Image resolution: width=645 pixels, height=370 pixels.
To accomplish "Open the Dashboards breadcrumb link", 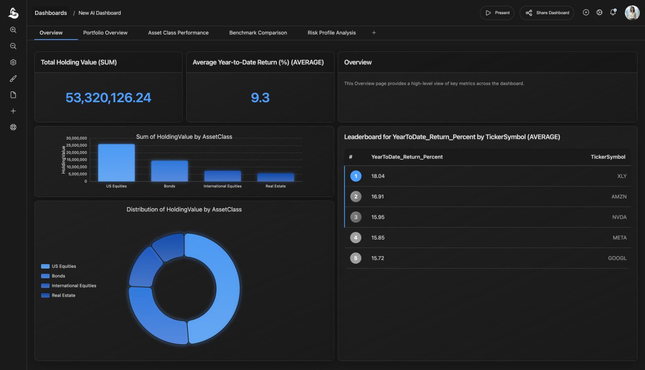I will tap(51, 12).
